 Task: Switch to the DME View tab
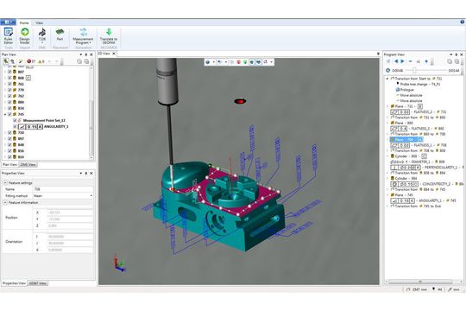click(x=28, y=164)
